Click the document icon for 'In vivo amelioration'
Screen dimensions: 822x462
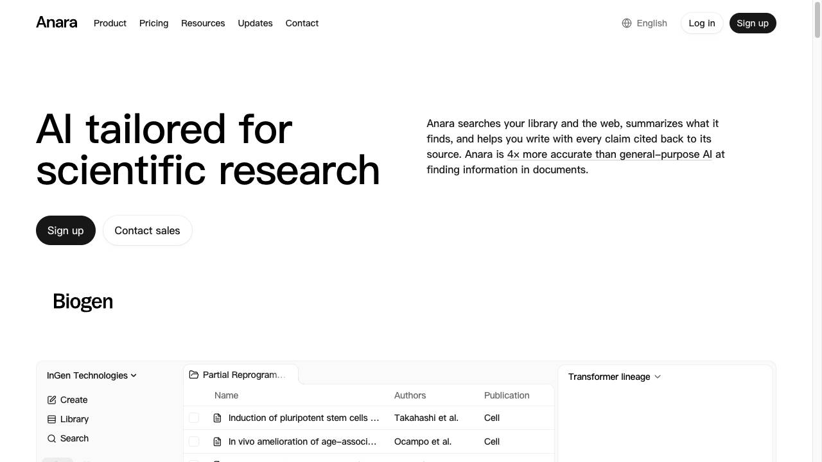tap(217, 441)
